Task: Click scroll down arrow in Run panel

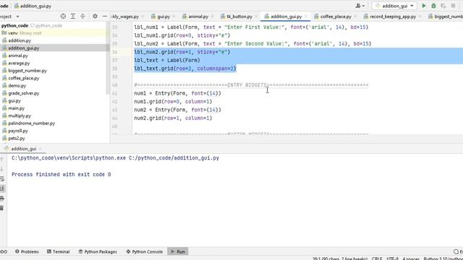Action: tap(2, 169)
